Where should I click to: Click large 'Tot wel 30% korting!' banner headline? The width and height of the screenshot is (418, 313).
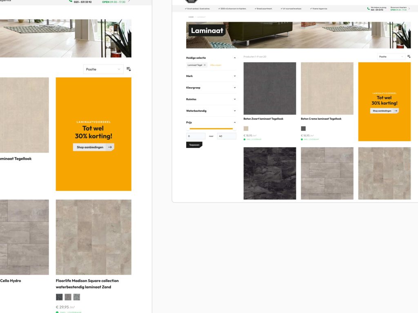pyautogui.click(x=93, y=132)
